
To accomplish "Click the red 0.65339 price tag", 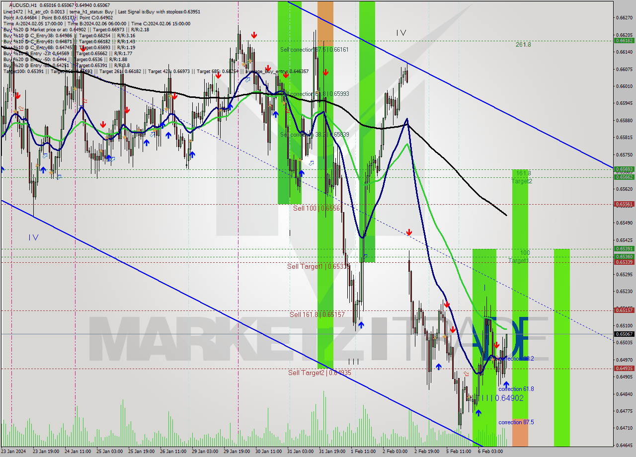I will pos(624,262).
